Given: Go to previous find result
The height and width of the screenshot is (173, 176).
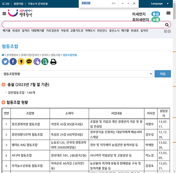Looking at the screenshot, I should click(123, 3).
